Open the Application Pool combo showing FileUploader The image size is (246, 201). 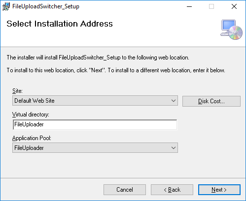(95, 148)
